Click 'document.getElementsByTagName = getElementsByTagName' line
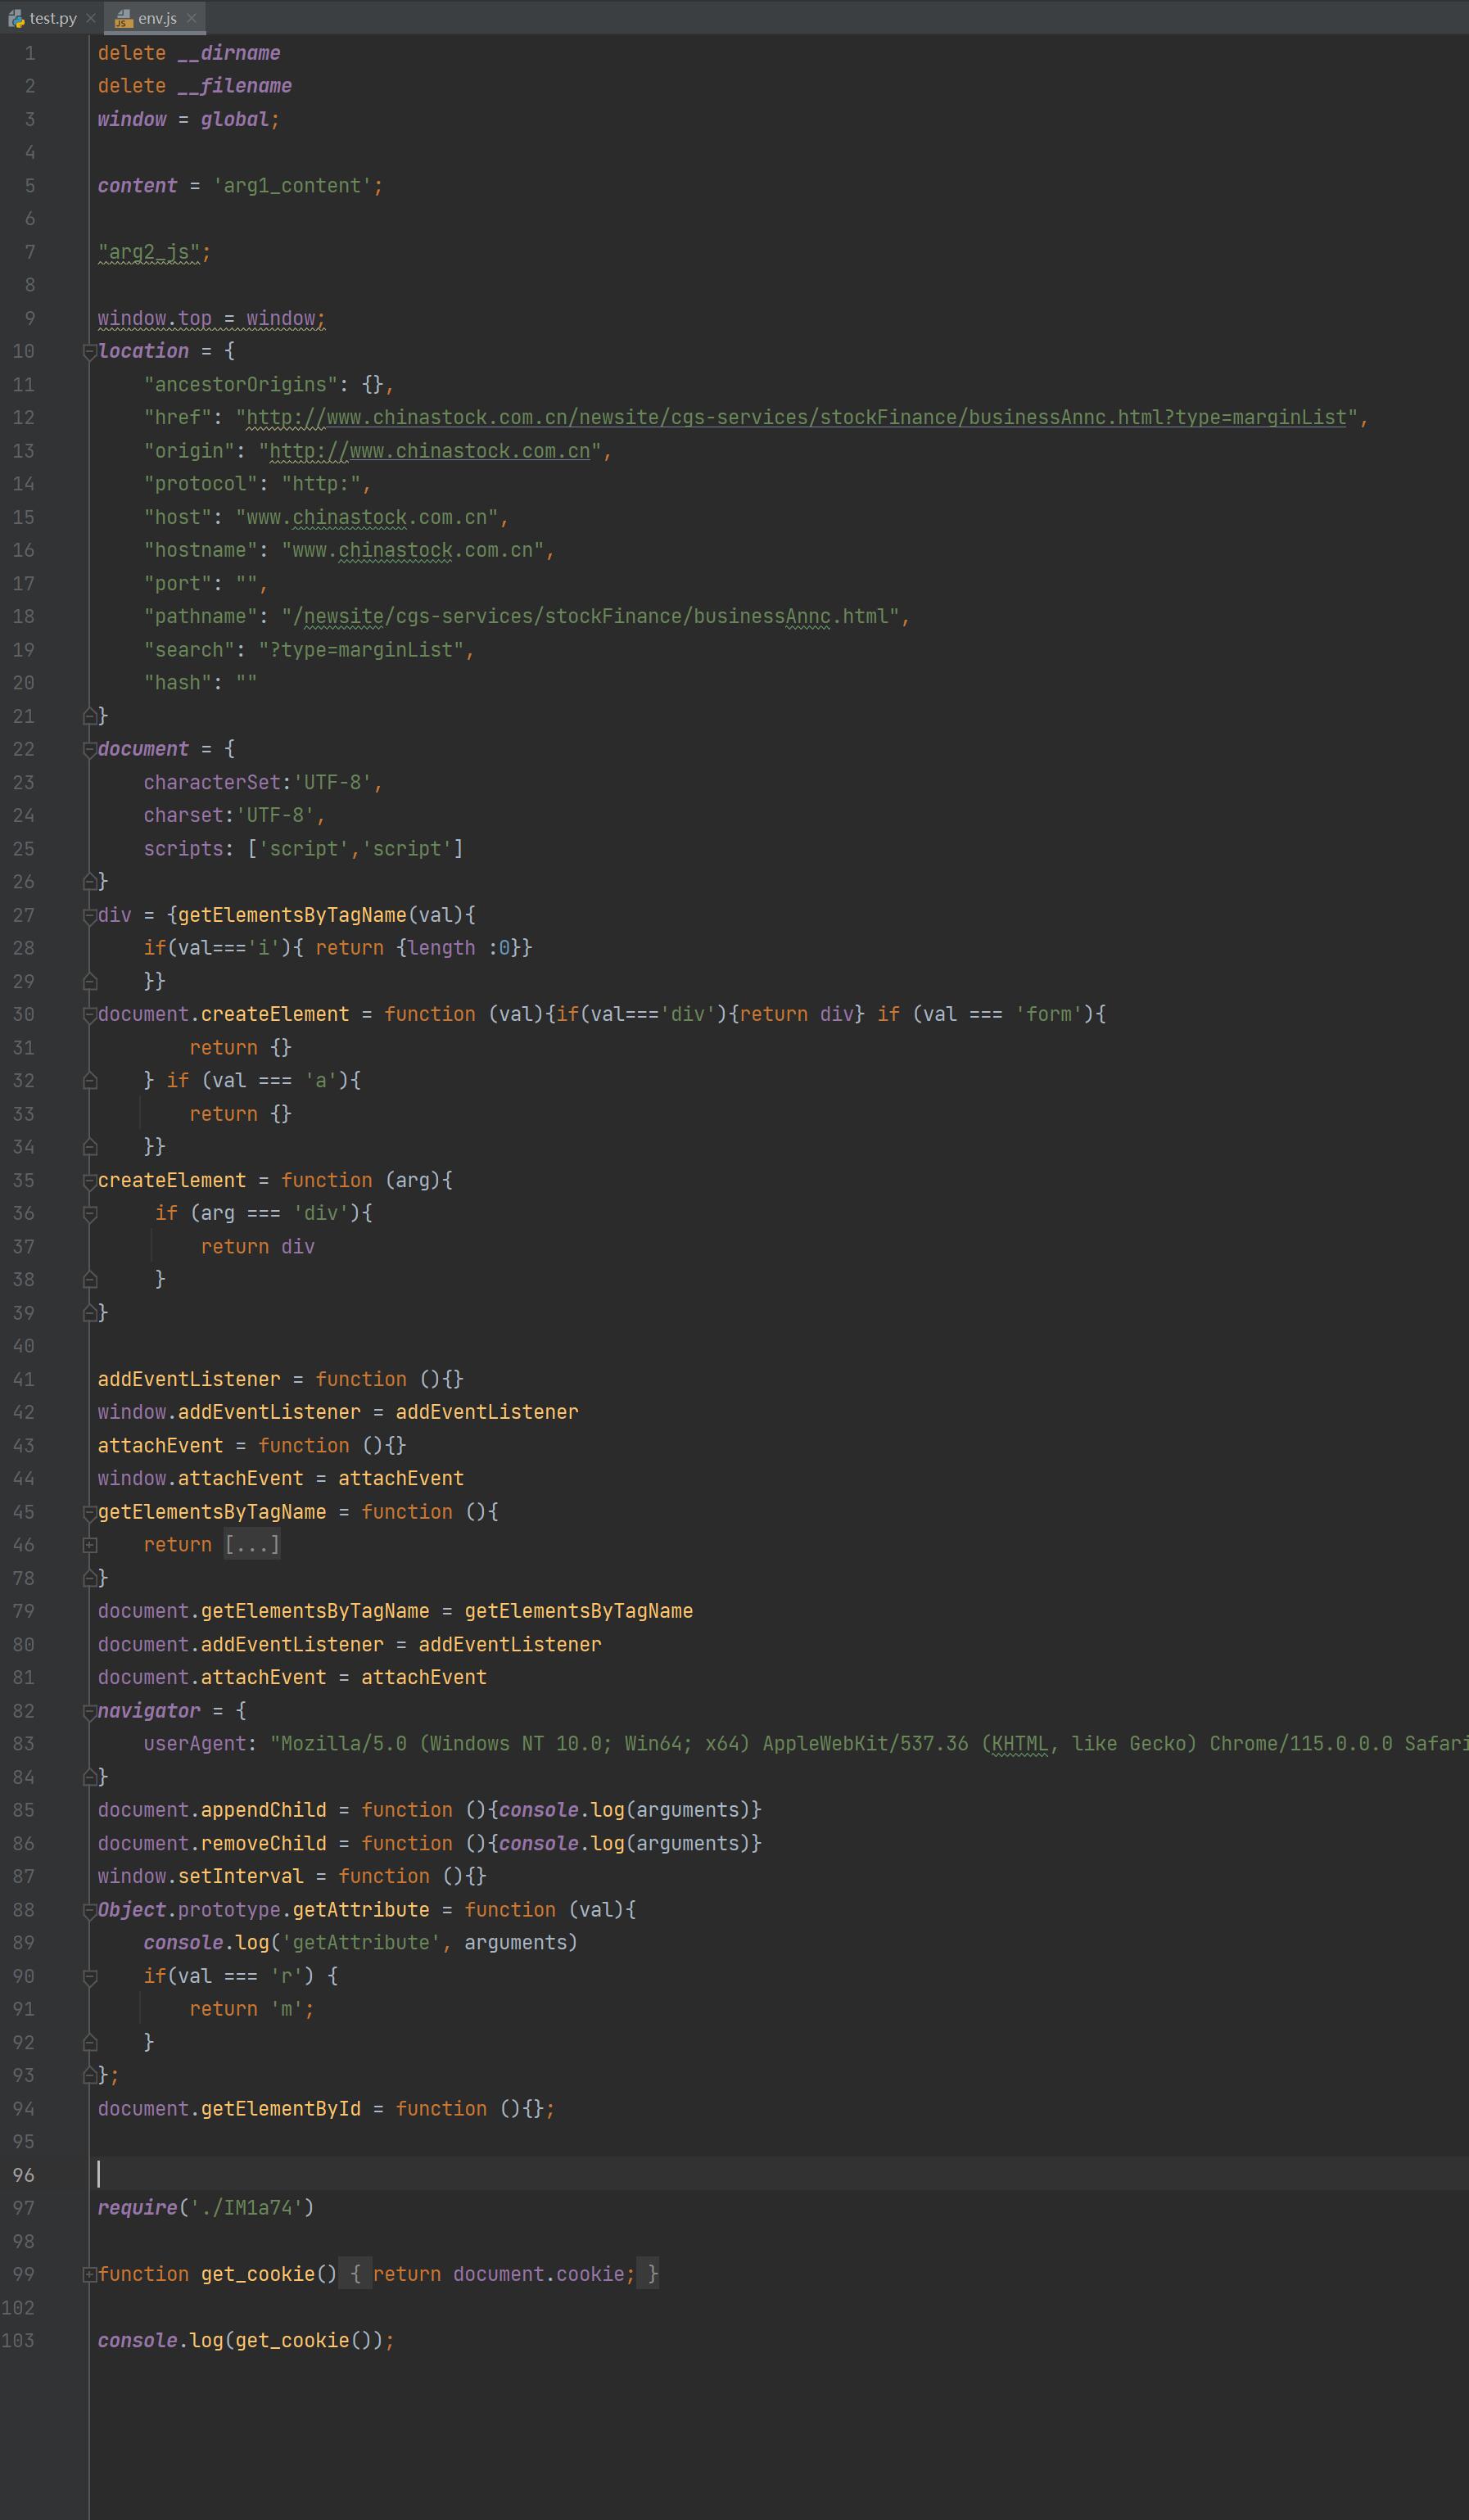The width and height of the screenshot is (1469, 2520). (x=395, y=1611)
